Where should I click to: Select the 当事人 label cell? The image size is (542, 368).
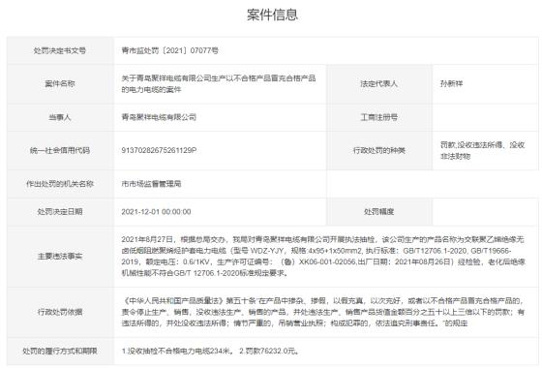click(60, 117)
